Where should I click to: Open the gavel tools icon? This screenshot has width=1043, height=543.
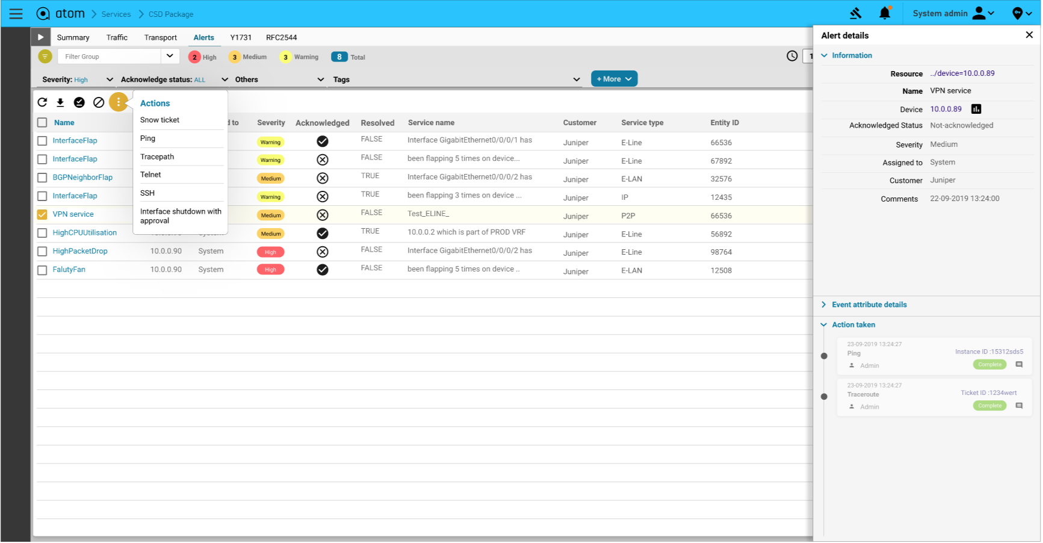(856, 13)
